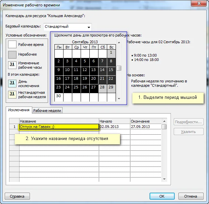
Task: Select day 14 in the calendar
Action: click(x=102, y=71)
